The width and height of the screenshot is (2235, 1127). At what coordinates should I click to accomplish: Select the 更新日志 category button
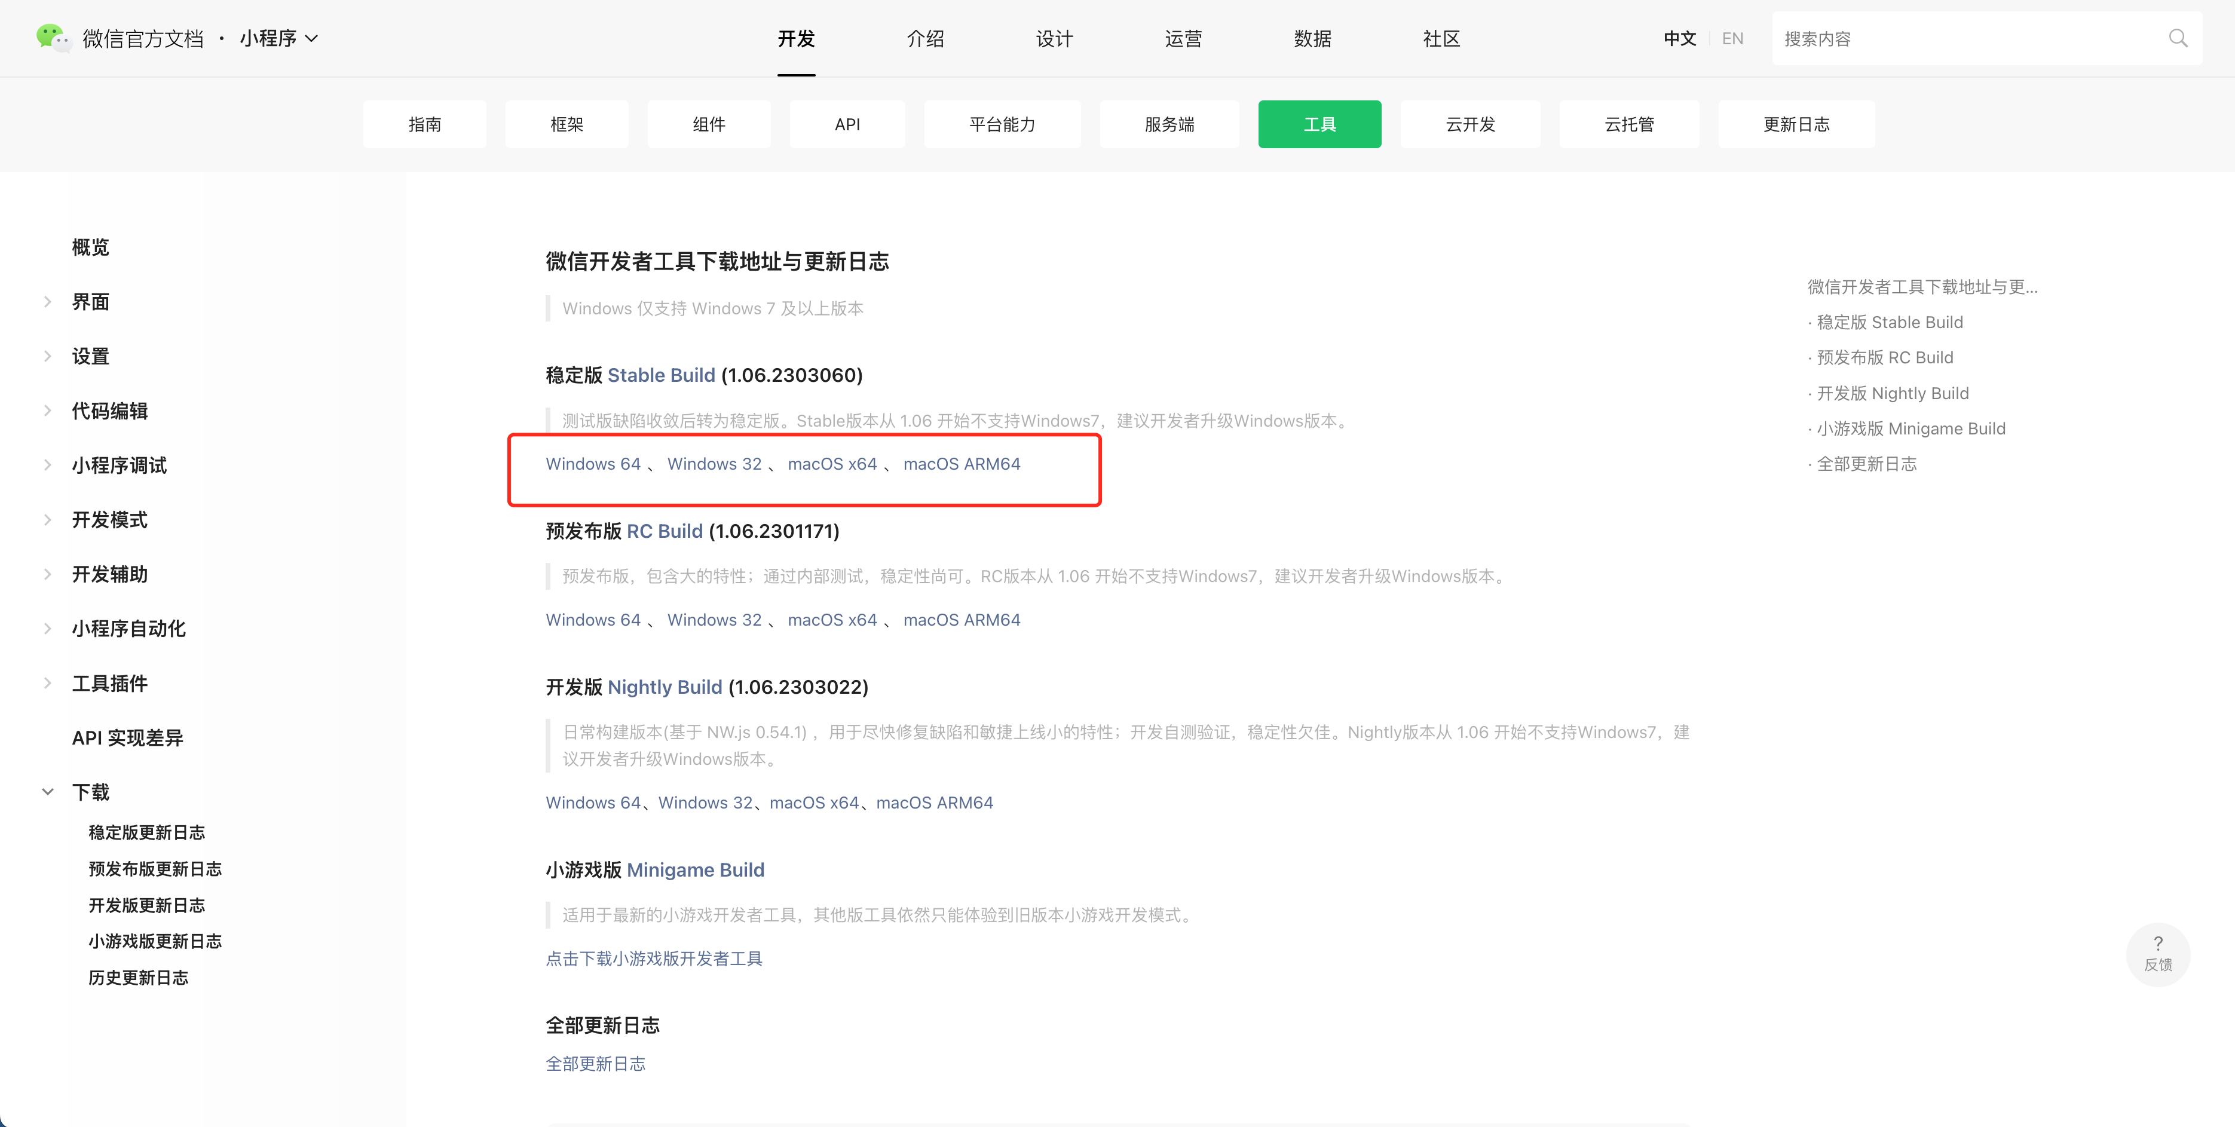[1796, 124]
